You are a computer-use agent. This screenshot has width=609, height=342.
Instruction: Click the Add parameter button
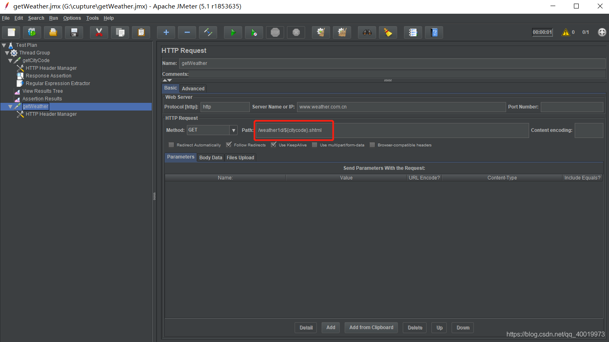[331, 327]
